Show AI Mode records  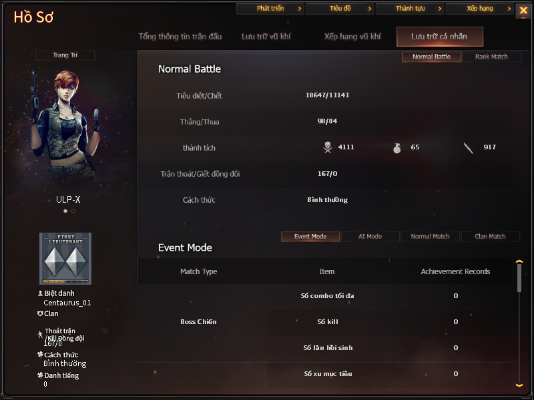(370, 237)
